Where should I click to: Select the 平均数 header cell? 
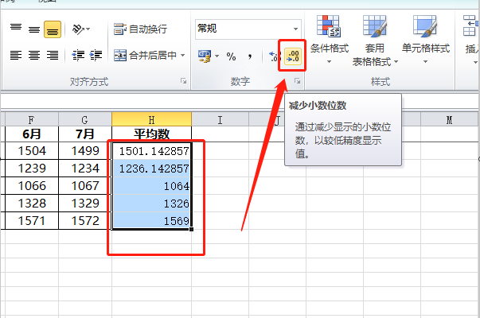pyautogui.click(x=151, y=134)
